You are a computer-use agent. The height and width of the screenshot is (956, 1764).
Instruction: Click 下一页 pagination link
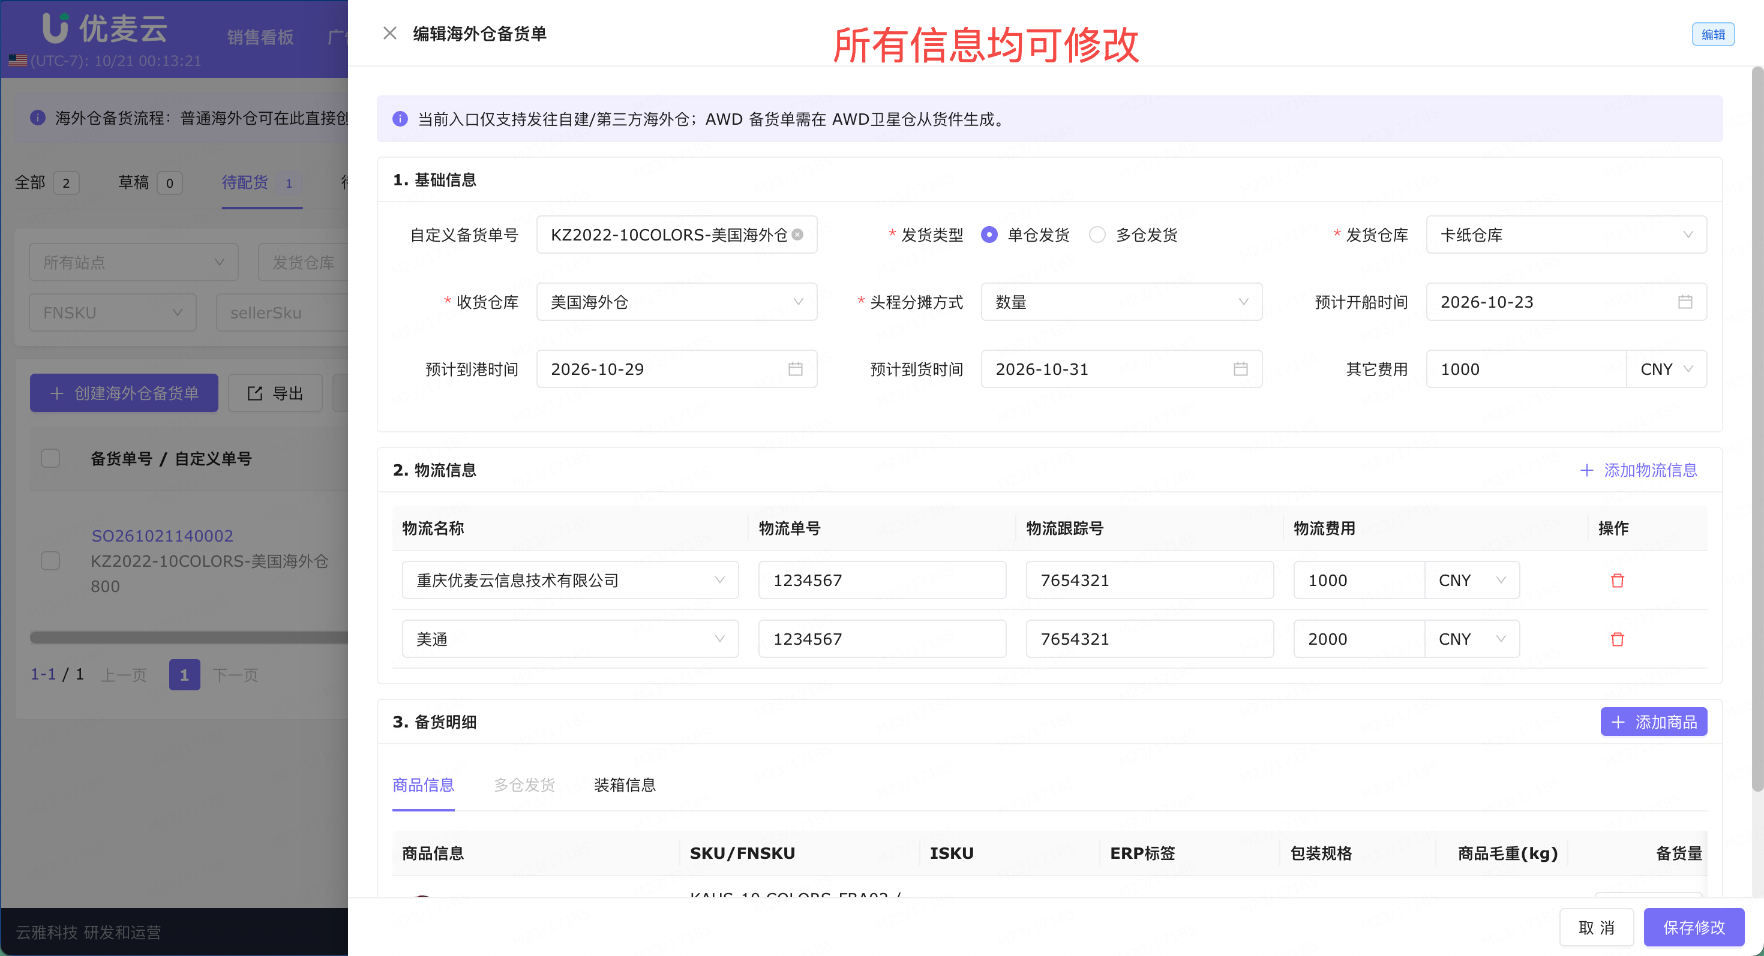[x=235, y=675]
